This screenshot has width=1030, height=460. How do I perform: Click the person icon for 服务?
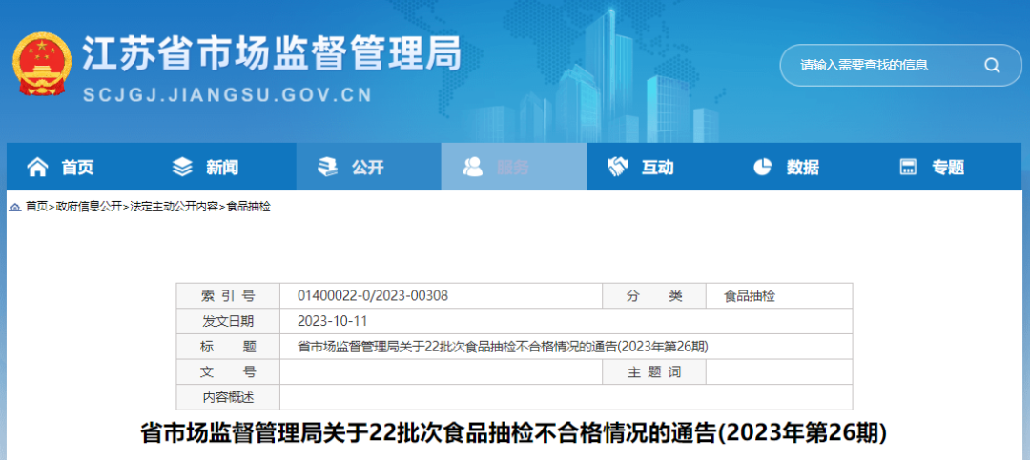[472, 168]
